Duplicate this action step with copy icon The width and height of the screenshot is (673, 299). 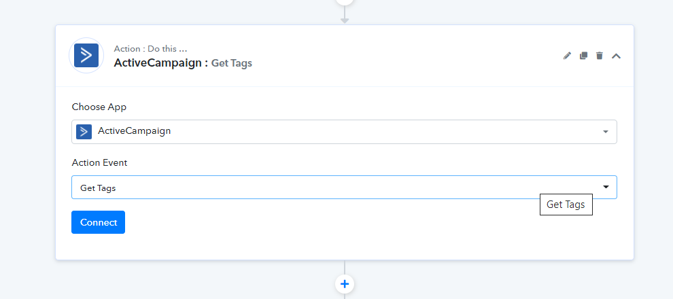pyautogui.click(x=583, y=56)
